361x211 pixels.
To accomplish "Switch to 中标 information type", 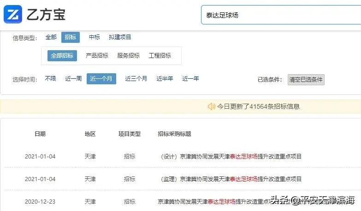I will tap(95, 37).
